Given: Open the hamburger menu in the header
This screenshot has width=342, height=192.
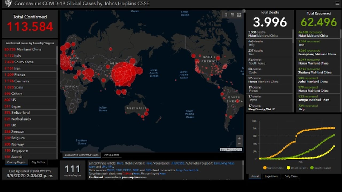Looking at the screenshot, I should [337, 3].
